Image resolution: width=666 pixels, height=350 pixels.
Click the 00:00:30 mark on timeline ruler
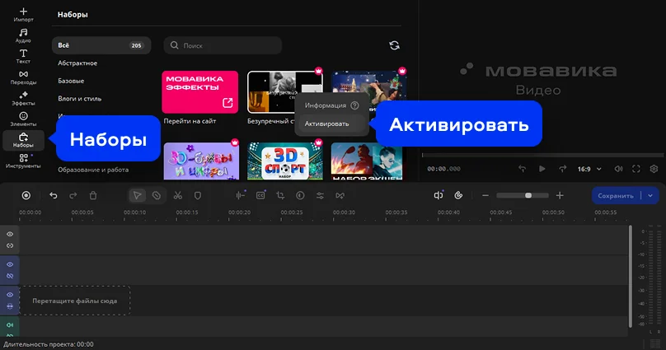pos(344,212)
